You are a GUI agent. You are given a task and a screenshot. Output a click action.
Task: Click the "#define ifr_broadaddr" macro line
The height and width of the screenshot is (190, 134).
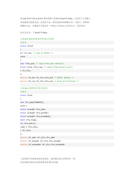[x=42, y=145]
